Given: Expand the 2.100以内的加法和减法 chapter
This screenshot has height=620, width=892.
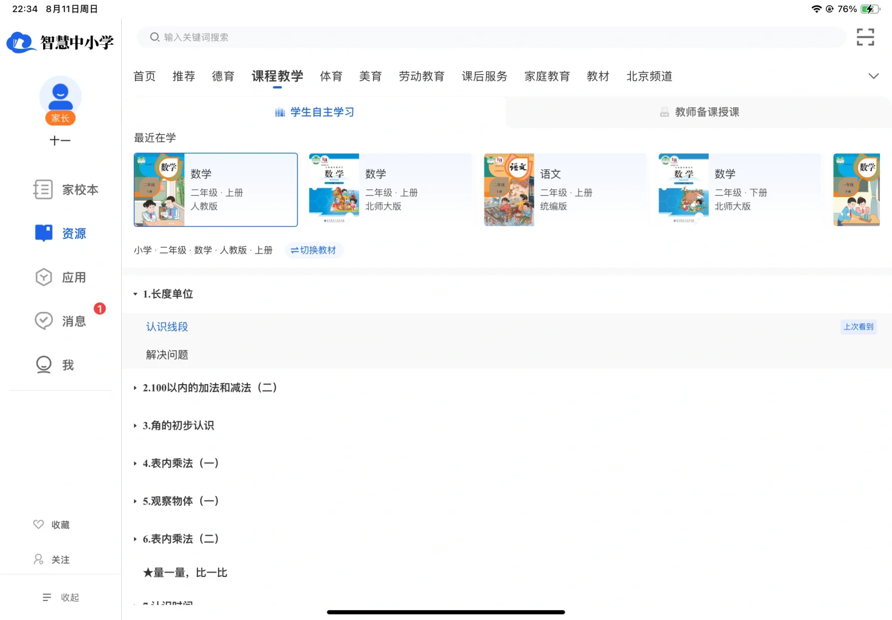Looking at the screenshot, I should click(210, 387).
